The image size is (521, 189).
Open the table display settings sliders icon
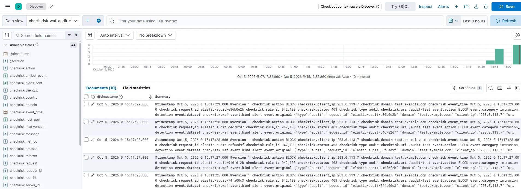pyautogui.click(x=509, y=88)
